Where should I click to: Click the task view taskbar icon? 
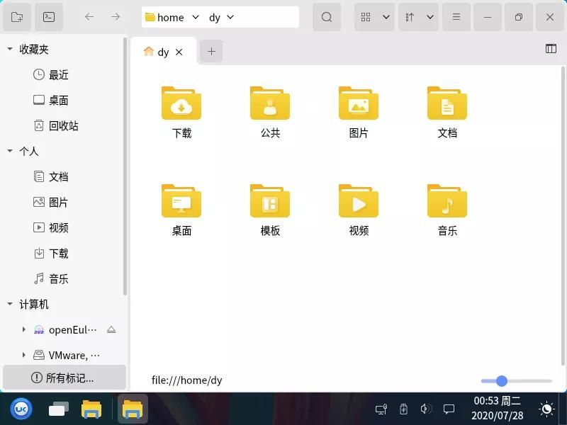[x=59, y=409]
